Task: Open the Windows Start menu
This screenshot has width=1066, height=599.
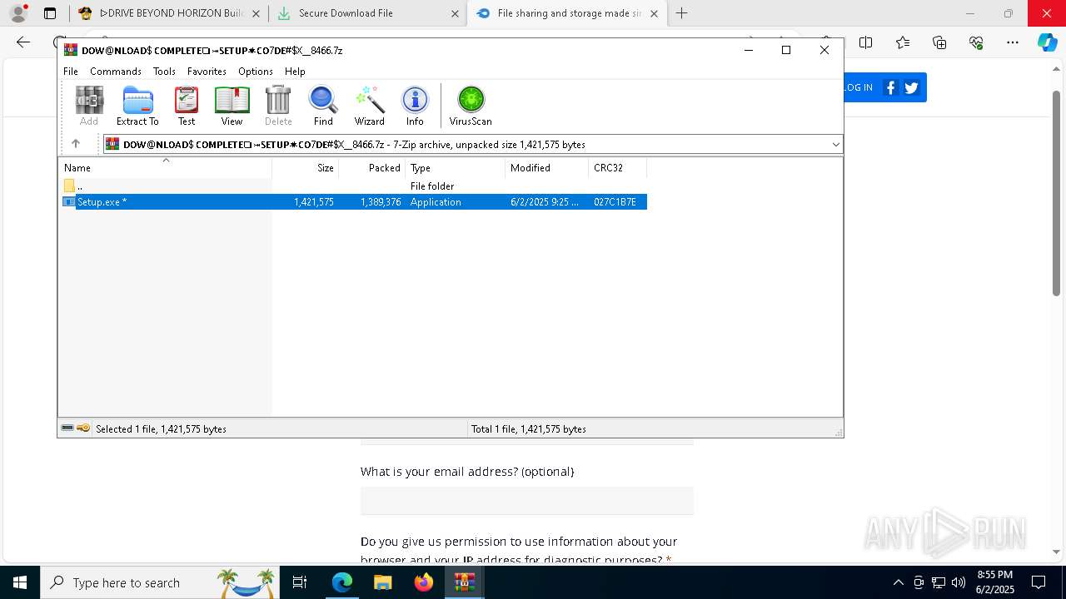Action: point(20,582)
